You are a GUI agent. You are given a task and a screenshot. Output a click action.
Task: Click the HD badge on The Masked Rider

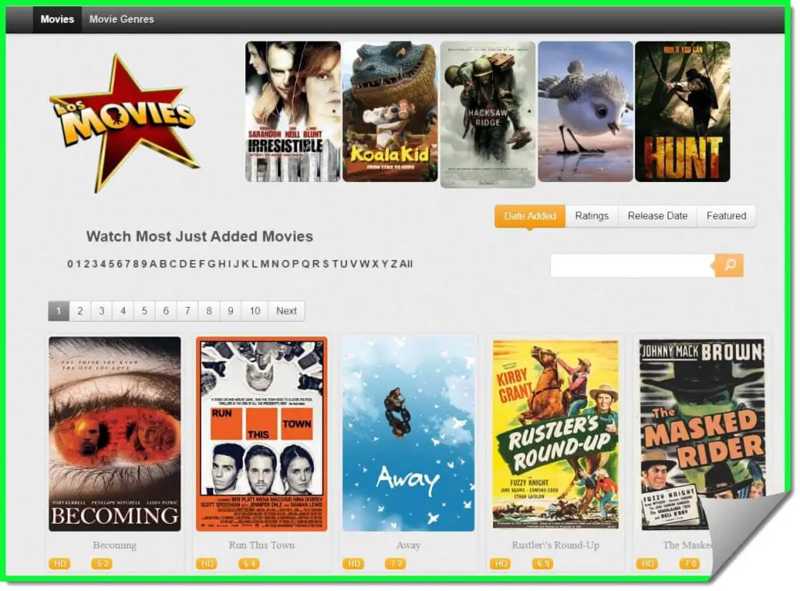(x=647, y=563)
